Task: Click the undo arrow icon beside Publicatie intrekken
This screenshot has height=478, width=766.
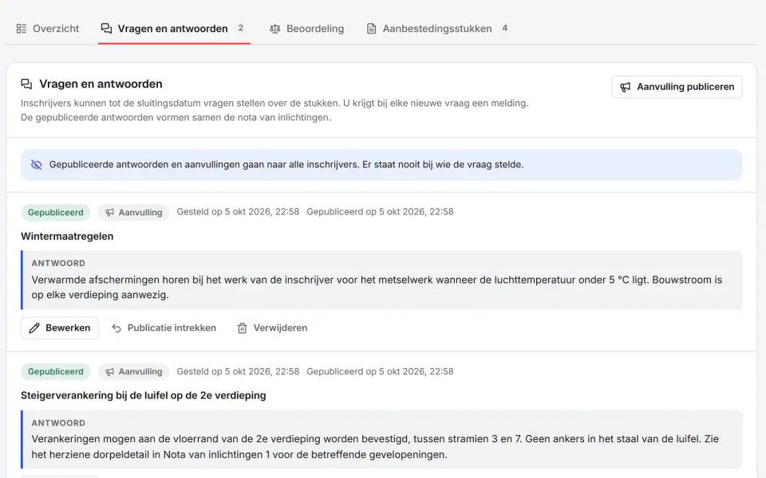Action: click(x=116, y=328)
